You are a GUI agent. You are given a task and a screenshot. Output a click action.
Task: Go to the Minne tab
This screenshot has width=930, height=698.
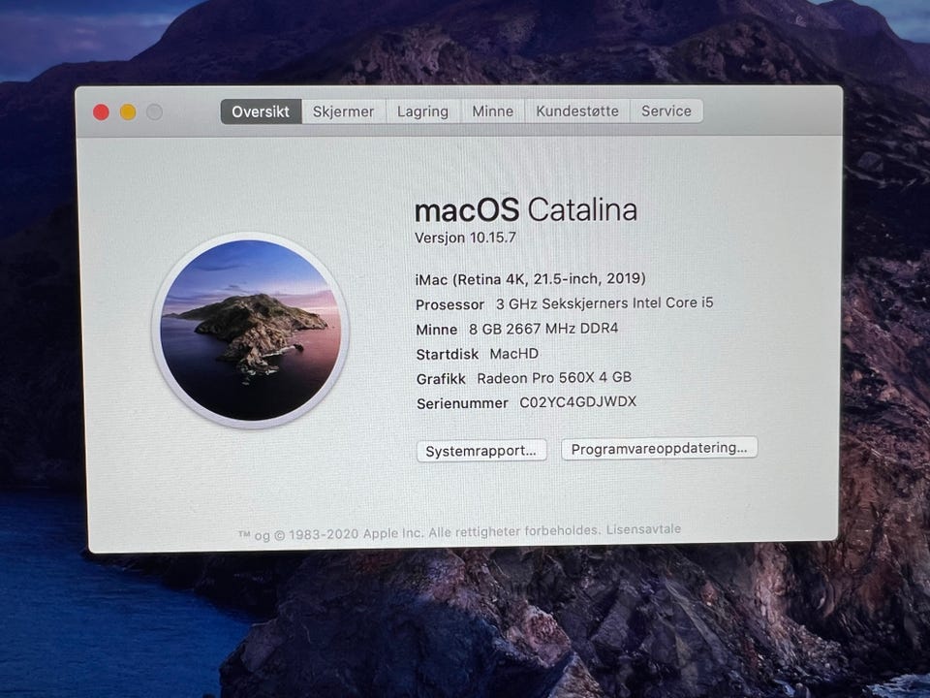pos(493,111)
